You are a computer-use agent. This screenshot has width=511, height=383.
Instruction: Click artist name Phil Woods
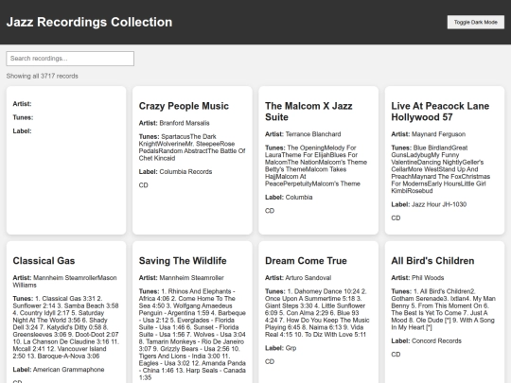point(428,278)
